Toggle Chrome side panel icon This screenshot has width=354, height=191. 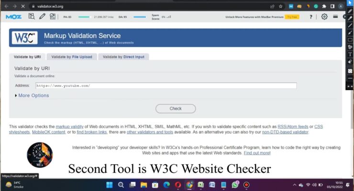click(332, 6)
